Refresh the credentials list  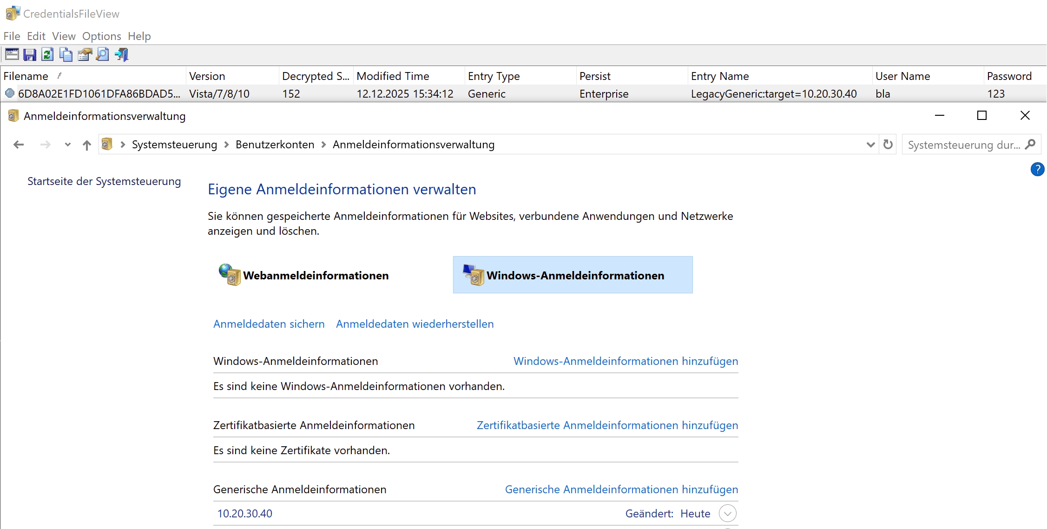coord(47,54)
